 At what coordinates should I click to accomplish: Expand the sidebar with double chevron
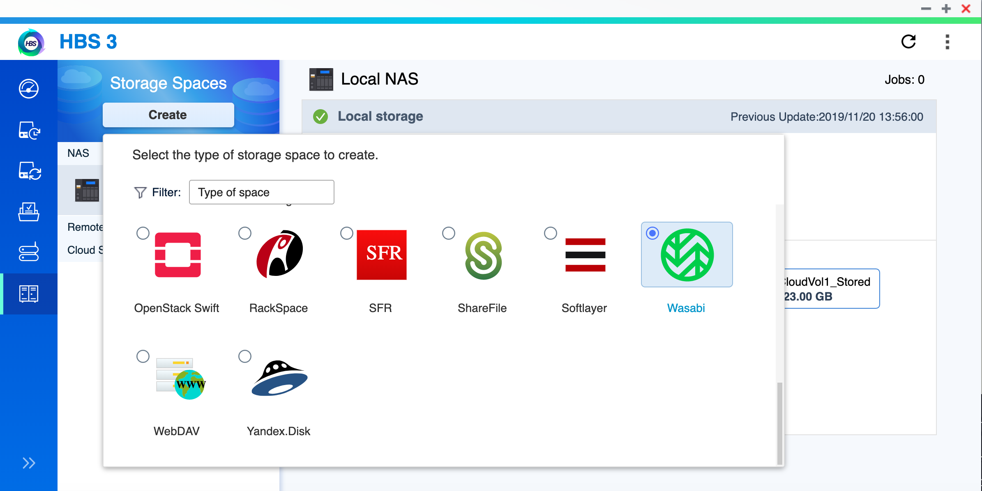pos(29,463)
